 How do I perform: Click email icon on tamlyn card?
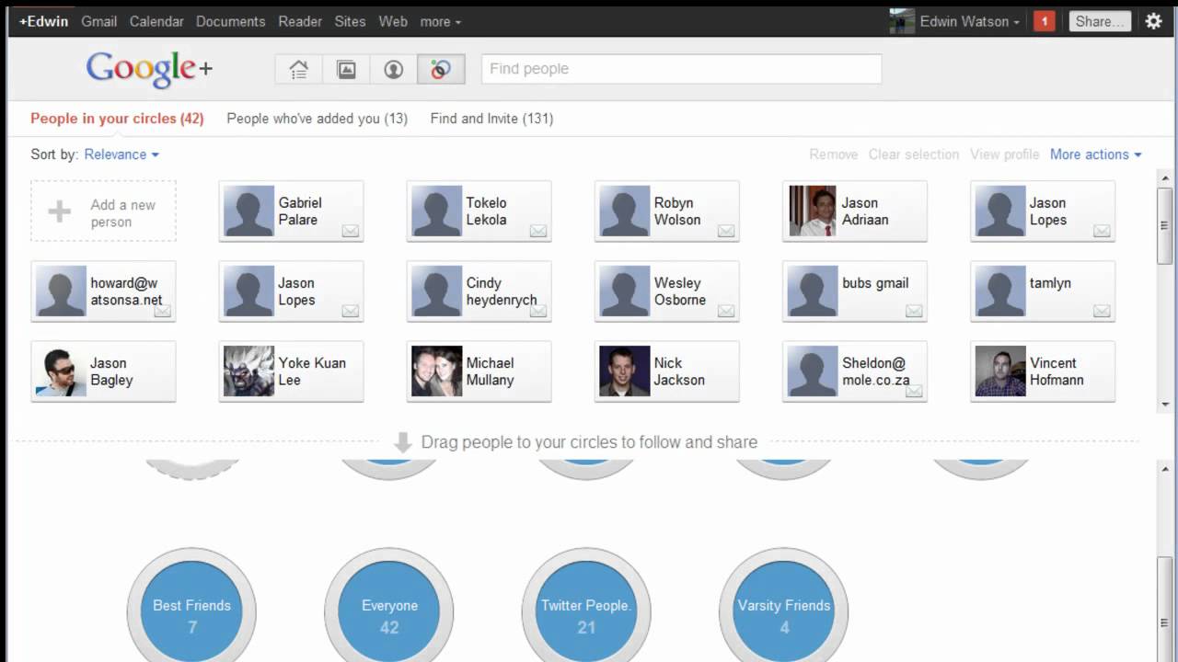pos(1102,311)
